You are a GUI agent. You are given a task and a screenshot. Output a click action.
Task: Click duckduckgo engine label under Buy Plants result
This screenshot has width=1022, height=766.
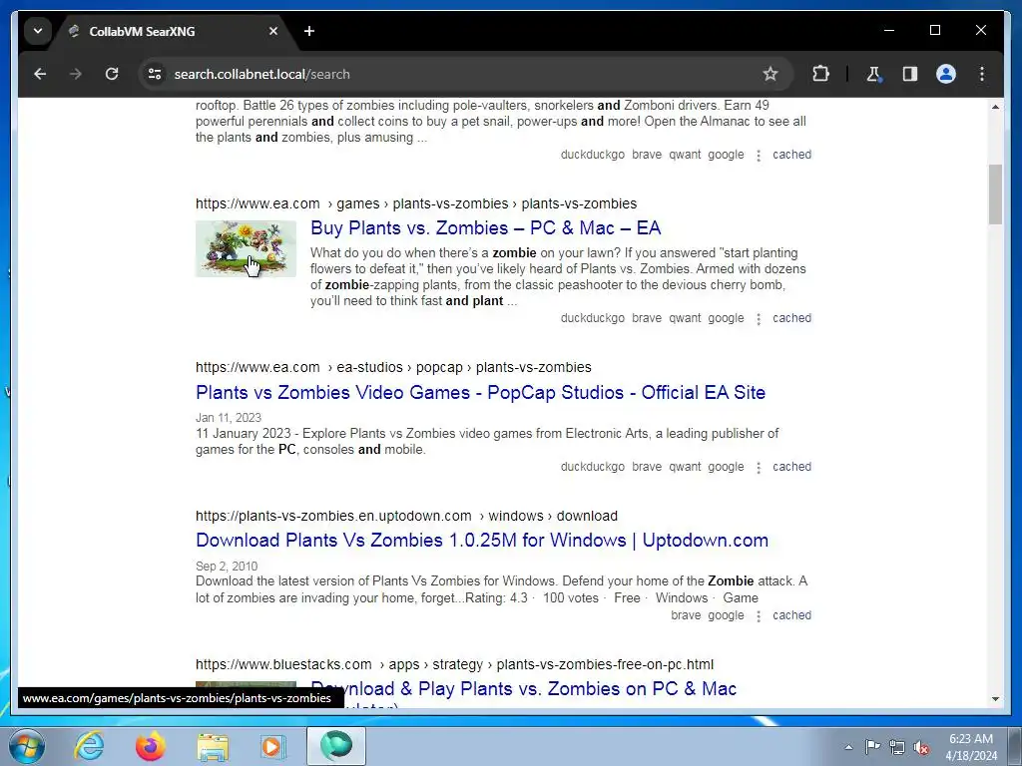point(593,318)
